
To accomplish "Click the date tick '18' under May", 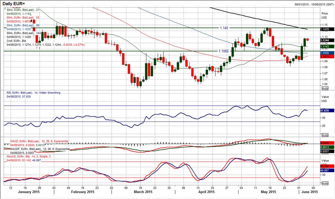I will (270, 188).
